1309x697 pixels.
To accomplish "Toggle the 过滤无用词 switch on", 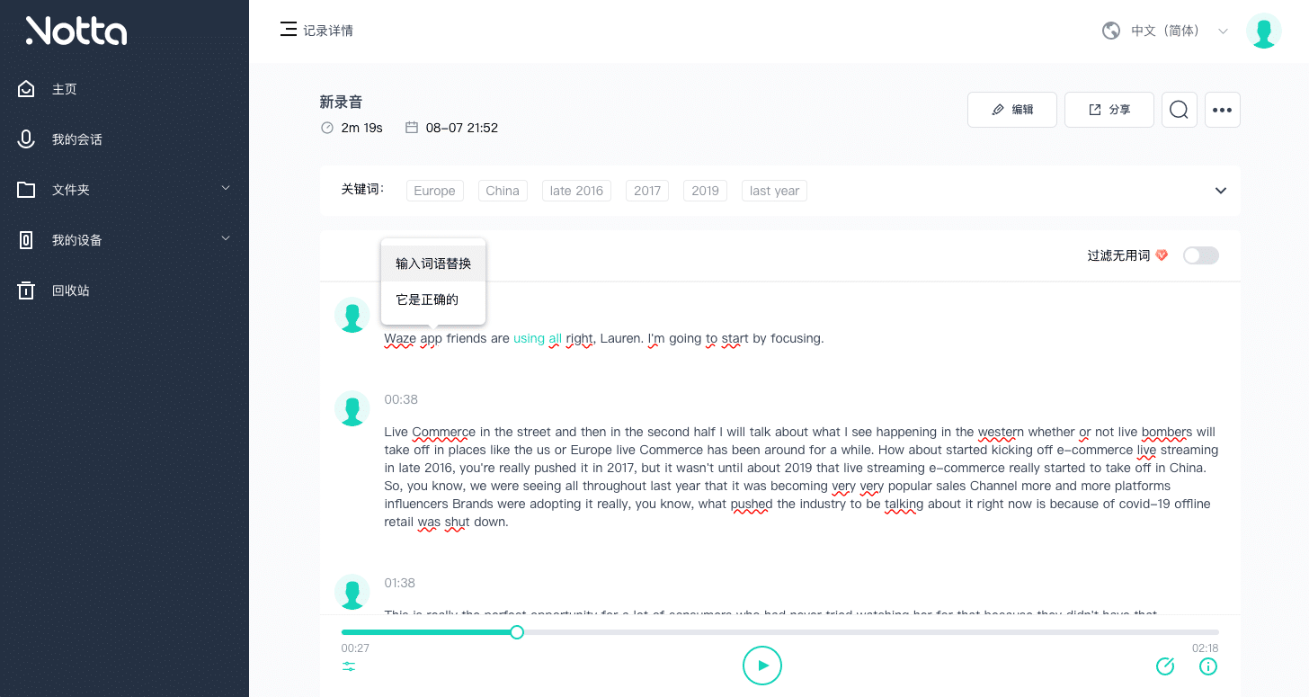I will coord(1201,255).
